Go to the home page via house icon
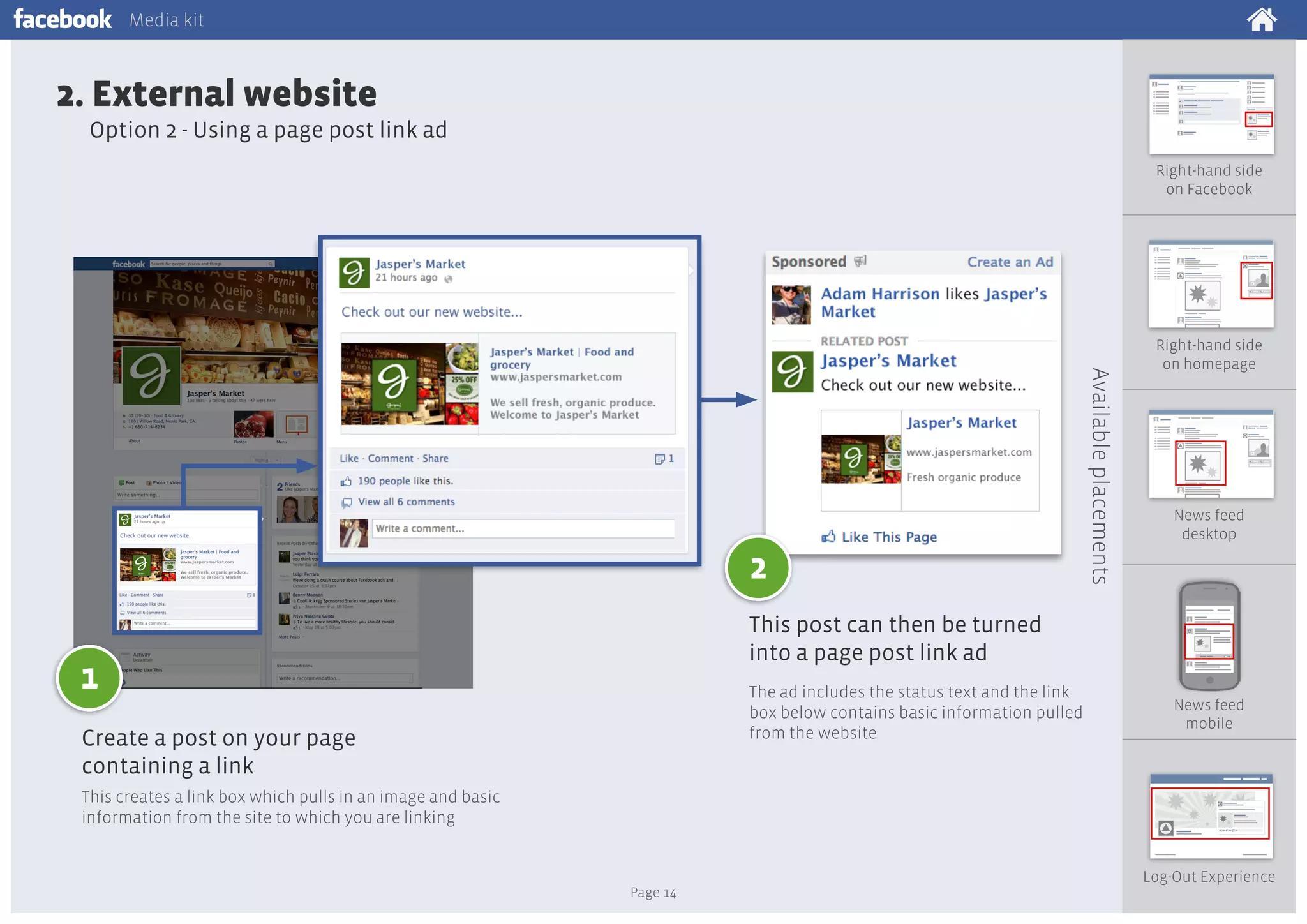Viewport: 1307px width, 924px height. [1262, 19]
